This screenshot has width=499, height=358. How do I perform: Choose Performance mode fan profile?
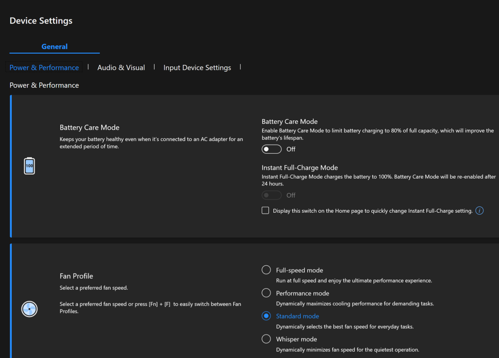pos(266,293)
